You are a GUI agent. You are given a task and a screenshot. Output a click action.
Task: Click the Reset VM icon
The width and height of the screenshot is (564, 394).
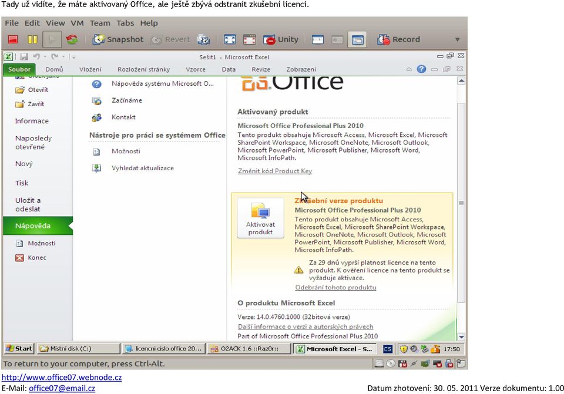[x=72, y=39]
